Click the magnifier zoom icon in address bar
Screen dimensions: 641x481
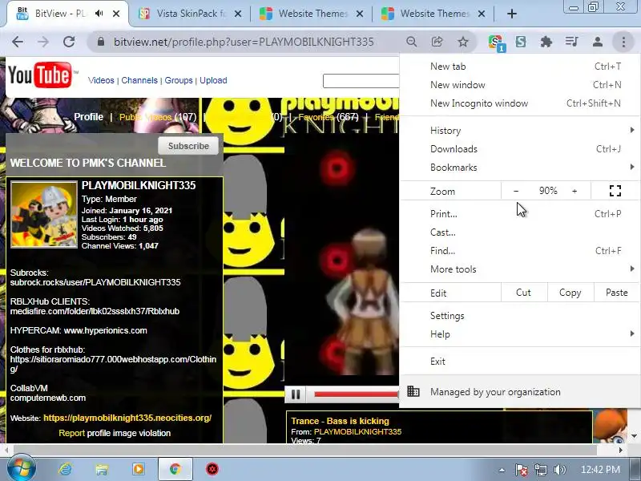tap(412, 42)
